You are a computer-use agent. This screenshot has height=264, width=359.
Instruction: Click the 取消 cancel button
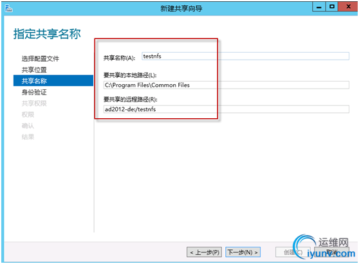point(332,252)
